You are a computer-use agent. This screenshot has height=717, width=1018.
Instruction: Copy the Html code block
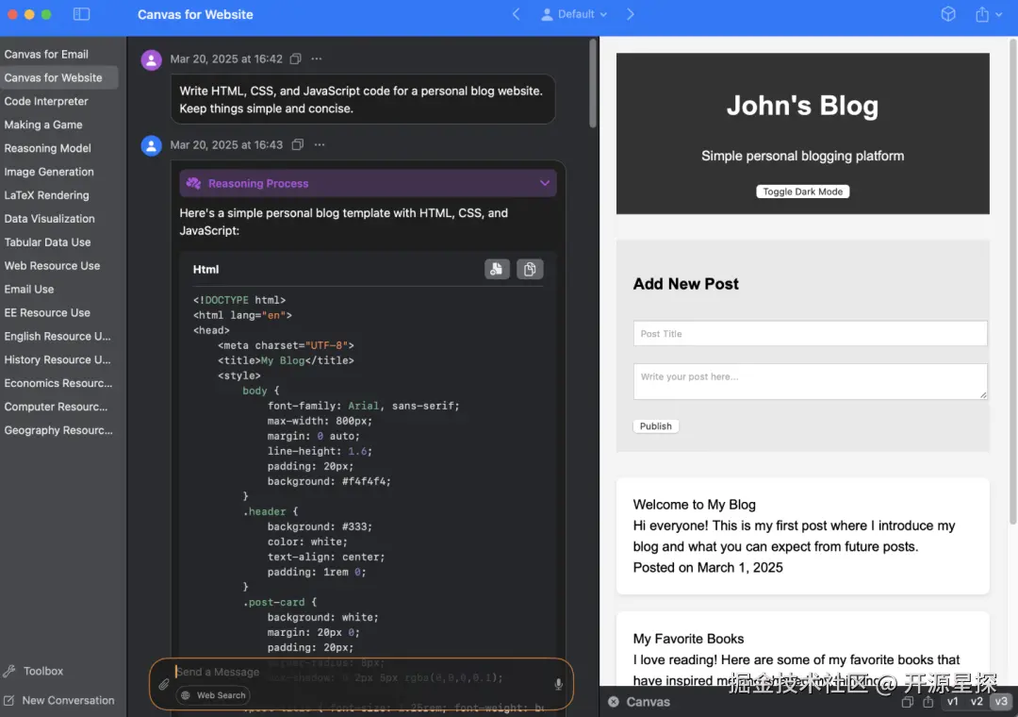(x=530, y=269)
